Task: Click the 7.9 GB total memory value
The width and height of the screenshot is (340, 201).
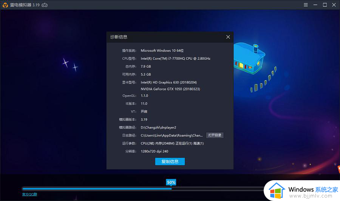Action: pos(146,66)
